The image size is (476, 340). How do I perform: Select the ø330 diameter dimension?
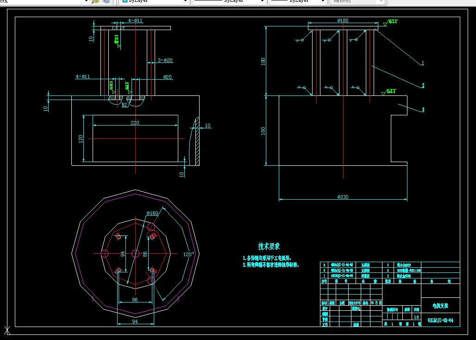tap(343, 197)
